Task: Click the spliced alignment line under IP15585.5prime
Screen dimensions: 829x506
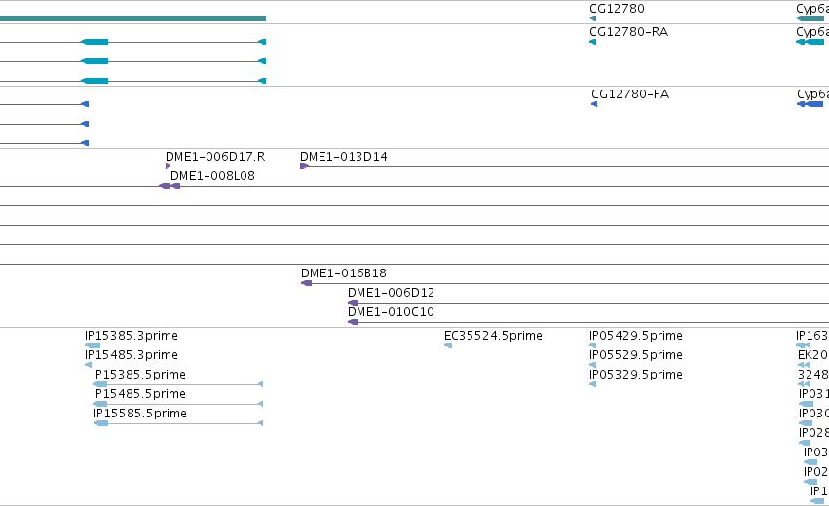Action: click(178, 423)
